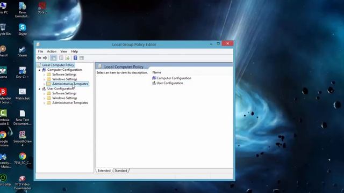The width and height of the screenshot is (344, 193).
Task: Select the New Text Document desktop file
Action: point(23,117)
